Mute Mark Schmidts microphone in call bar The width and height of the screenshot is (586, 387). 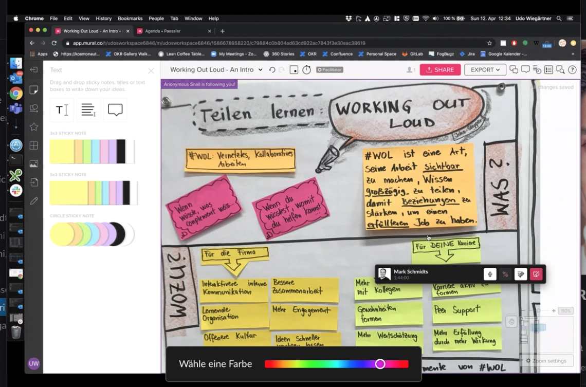490,274
